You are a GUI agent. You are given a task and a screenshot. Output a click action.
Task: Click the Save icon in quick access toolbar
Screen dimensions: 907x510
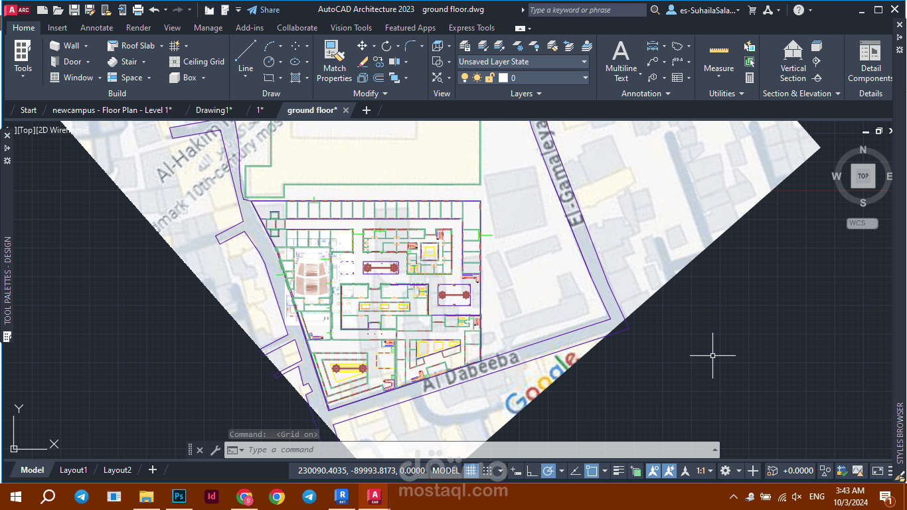pyautogui.click(x=74, y=10)
